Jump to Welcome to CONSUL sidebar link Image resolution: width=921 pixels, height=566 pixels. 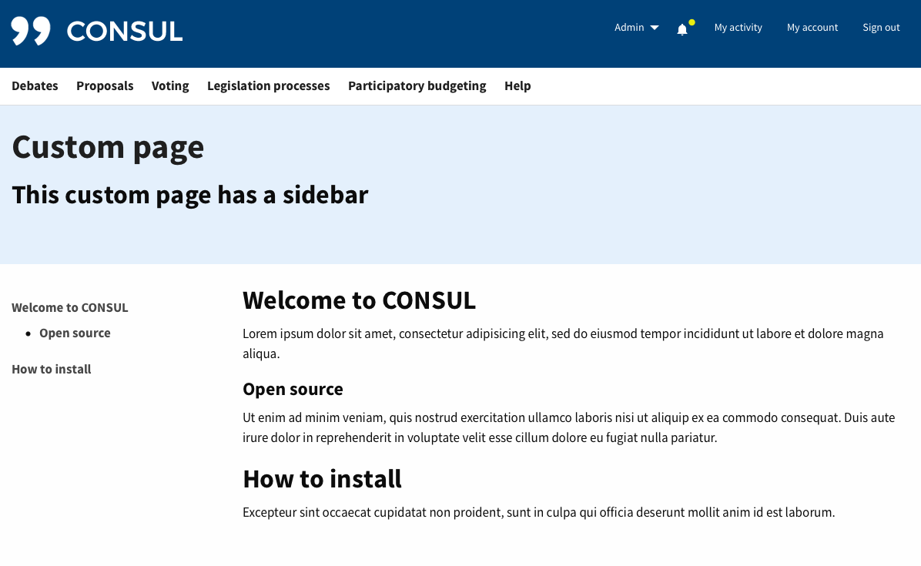(70, 308)
